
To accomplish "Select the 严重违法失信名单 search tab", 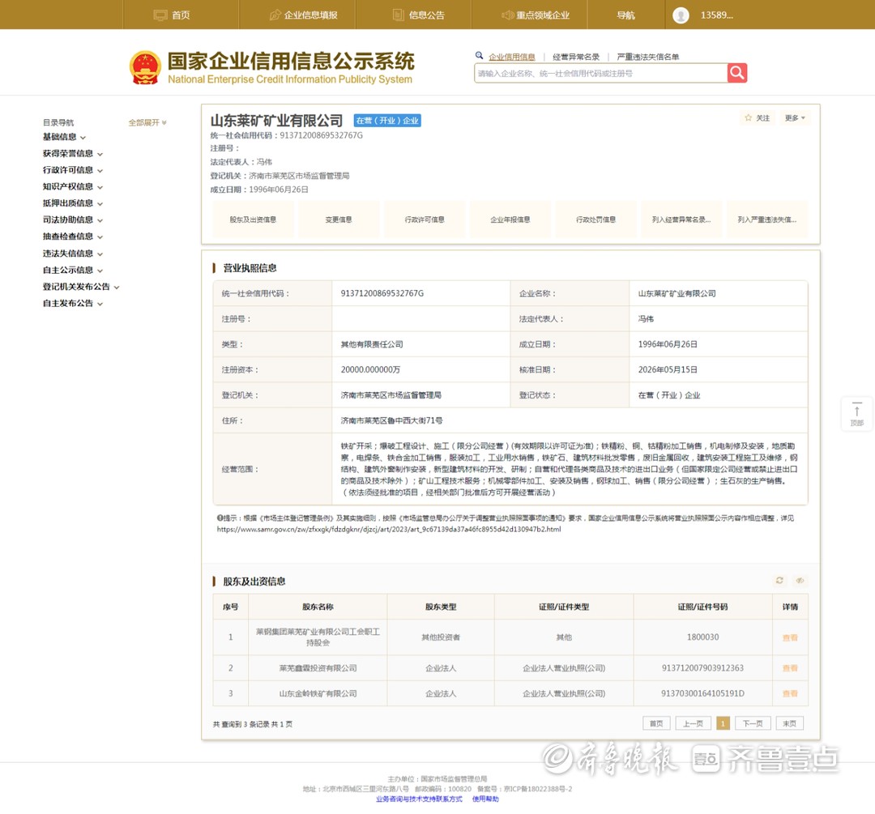I will [x=648, y=57].
